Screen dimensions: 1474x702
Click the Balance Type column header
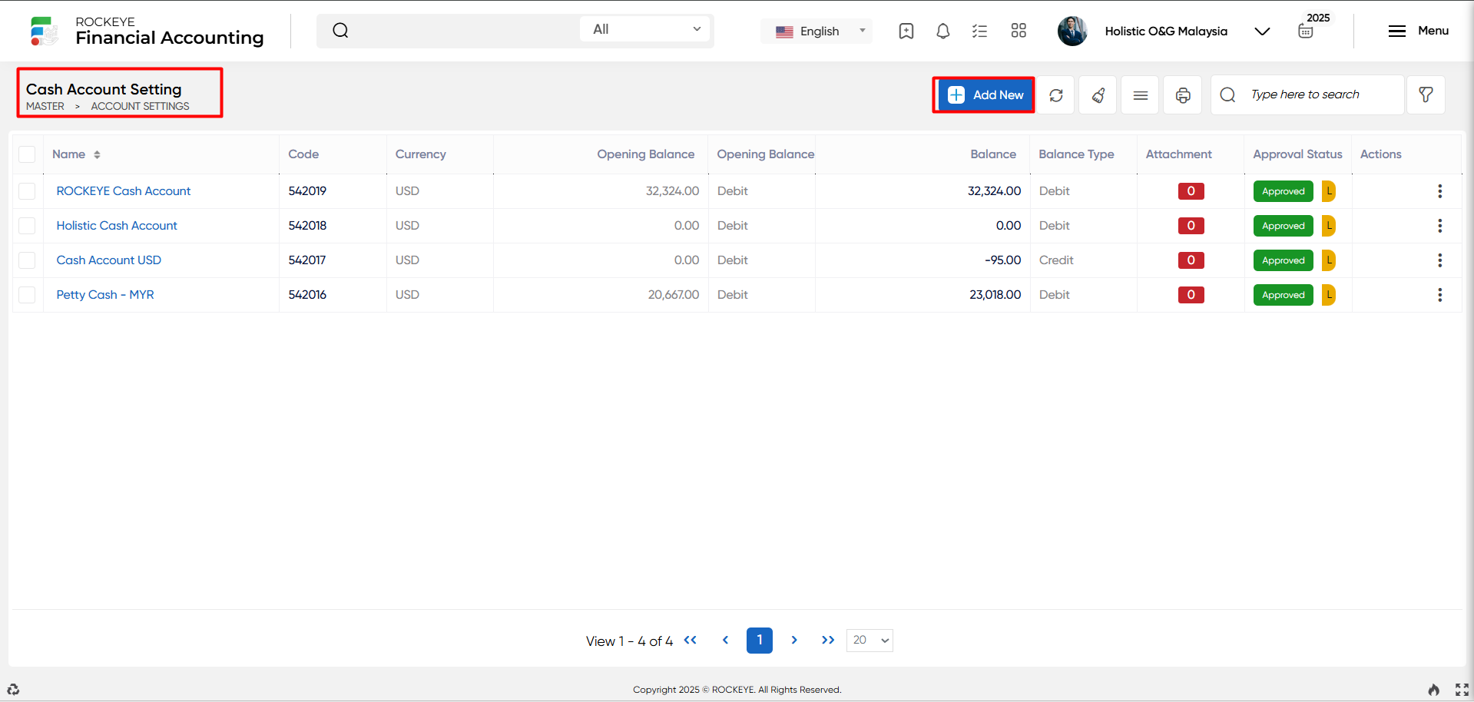pos(1076,154)
